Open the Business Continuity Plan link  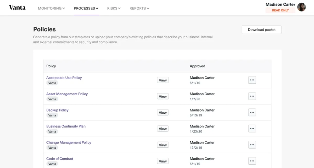66,126
